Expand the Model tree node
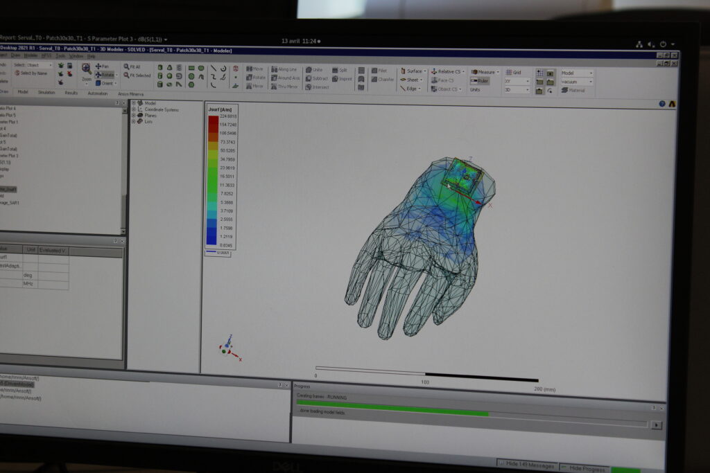 click(134, 103)
